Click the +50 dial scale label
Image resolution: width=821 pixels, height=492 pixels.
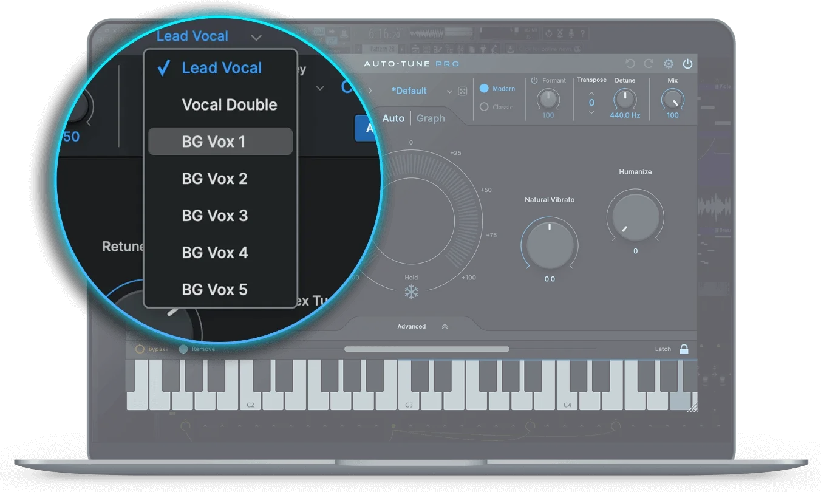[x=486, y=190]
